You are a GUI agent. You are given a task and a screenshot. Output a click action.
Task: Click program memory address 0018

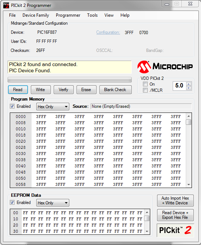pos(21,135)
